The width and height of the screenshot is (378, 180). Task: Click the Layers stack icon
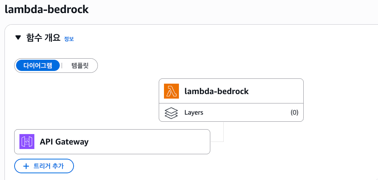tap(171, 112)
